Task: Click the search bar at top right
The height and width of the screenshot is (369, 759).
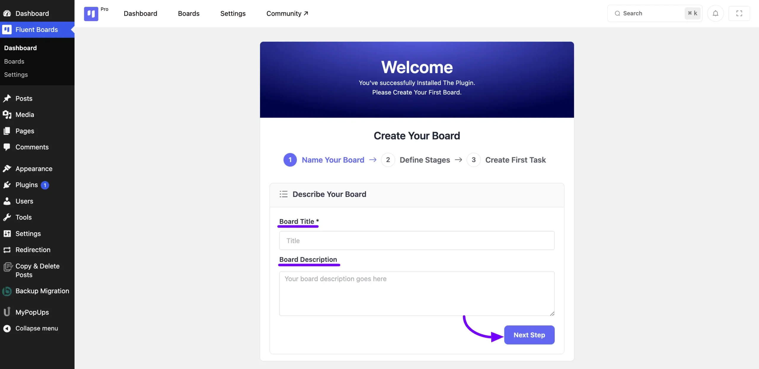Action: click(656, 13)
